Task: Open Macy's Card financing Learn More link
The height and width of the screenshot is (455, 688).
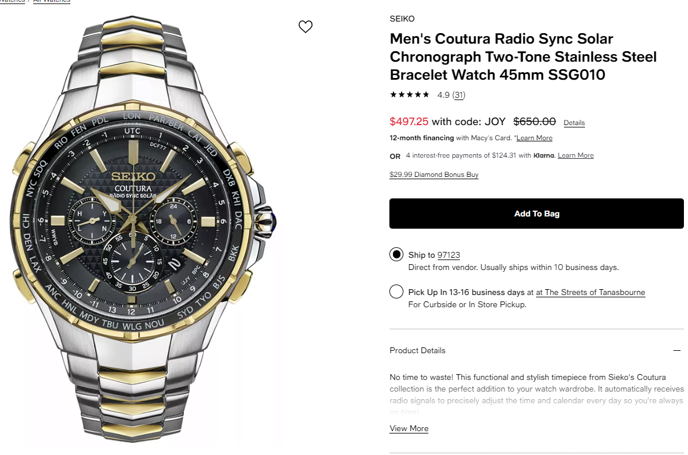Action: [534, 138]
